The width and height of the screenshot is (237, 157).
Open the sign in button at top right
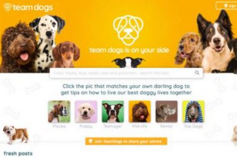click(x=227, y=6)
